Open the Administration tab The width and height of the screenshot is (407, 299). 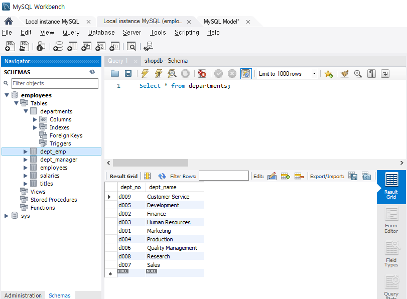[23, 295]
